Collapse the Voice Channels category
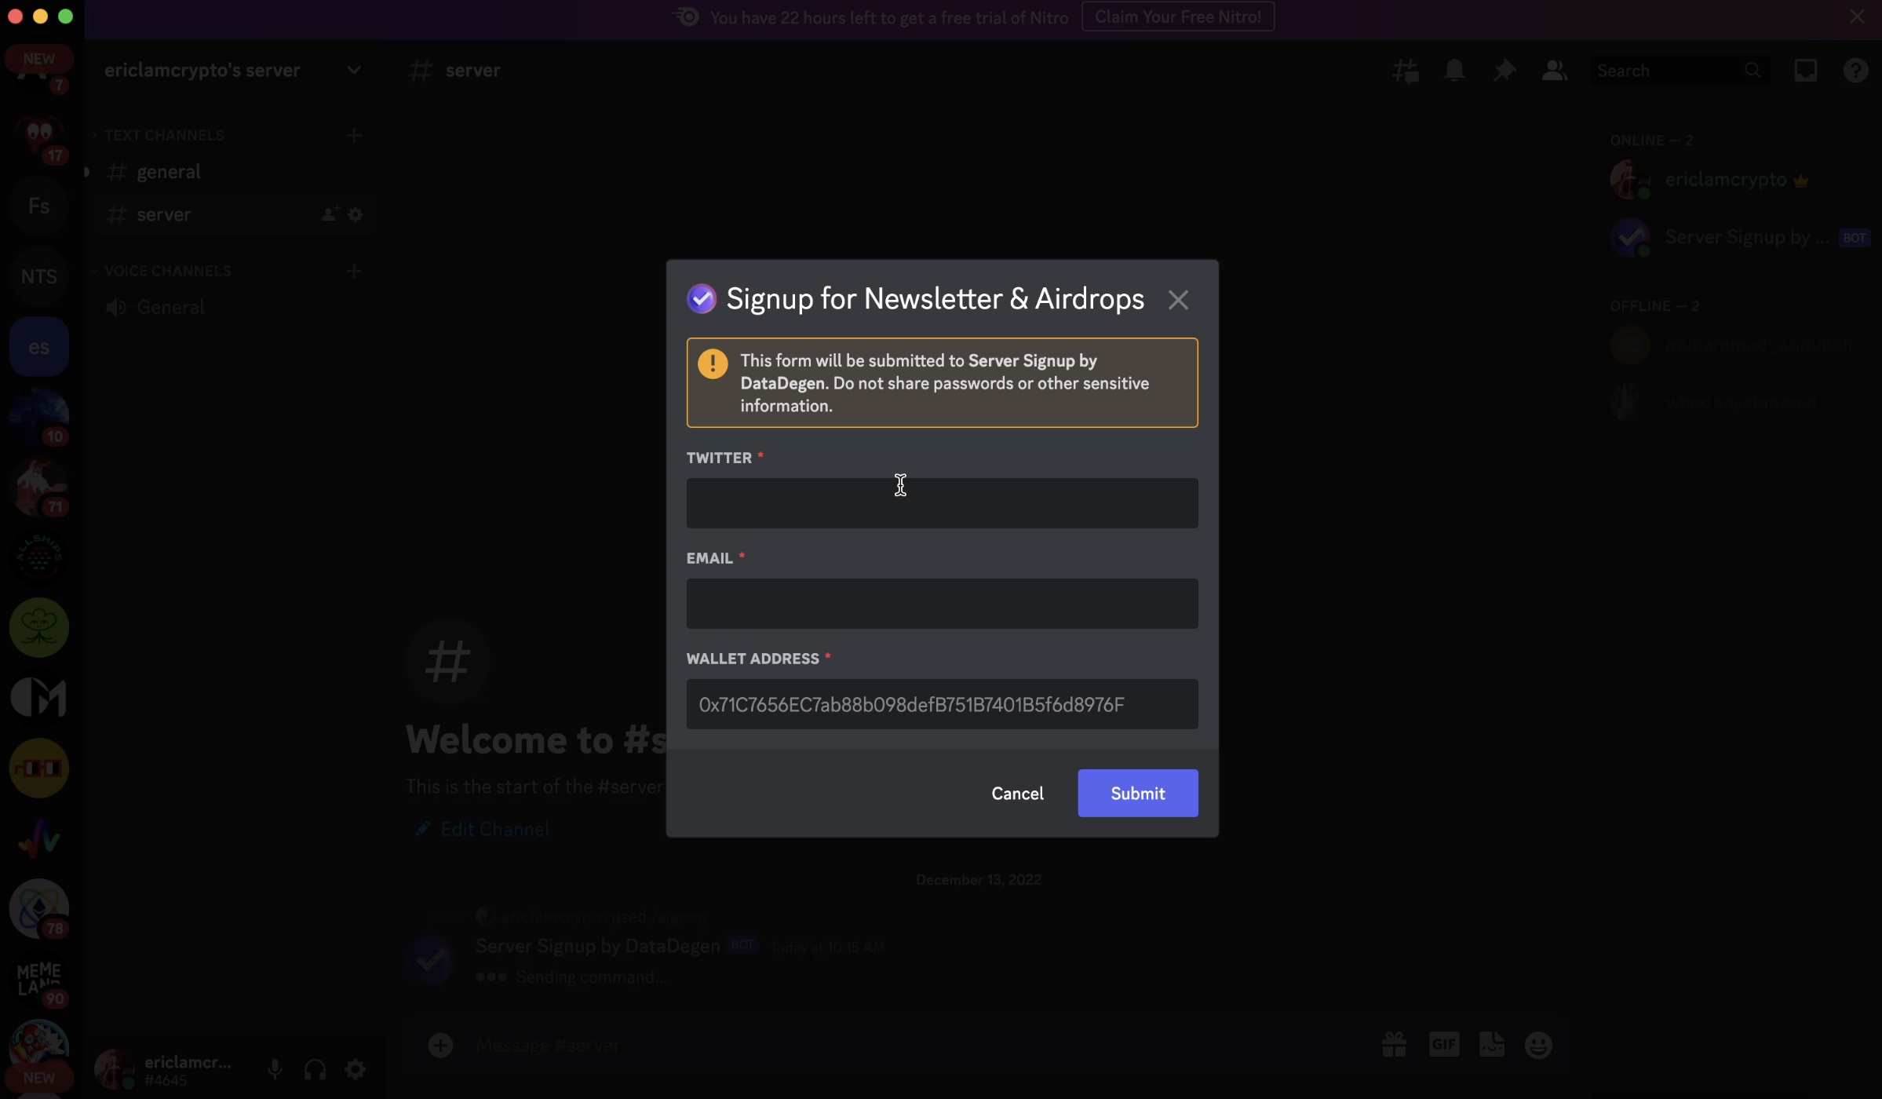The width and height of the screenshot is (1882, 1099). point(167,272)
